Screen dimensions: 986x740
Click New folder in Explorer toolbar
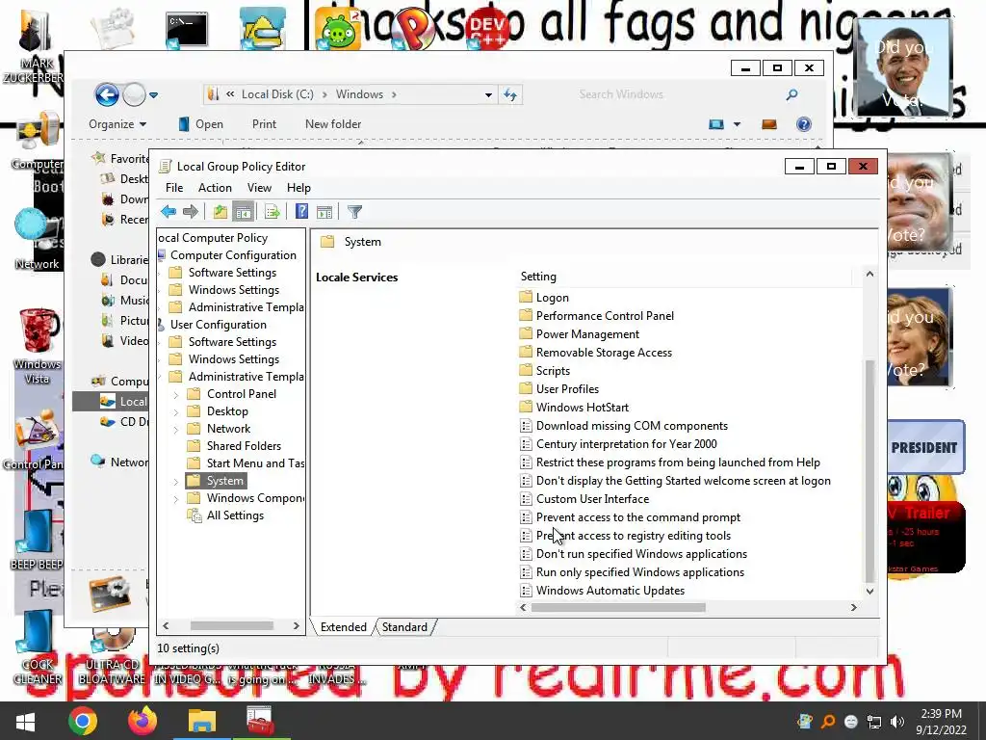[333, 124]
